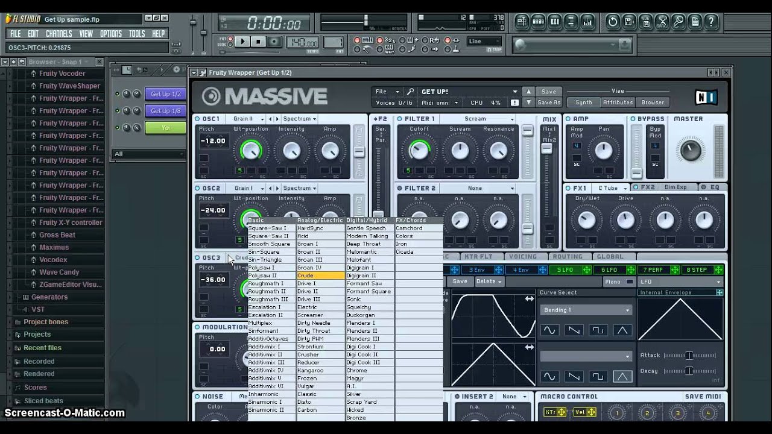Select square wave shape in upper curve row
This screenshot has width=772, height=434.
(x=598, y=330)
